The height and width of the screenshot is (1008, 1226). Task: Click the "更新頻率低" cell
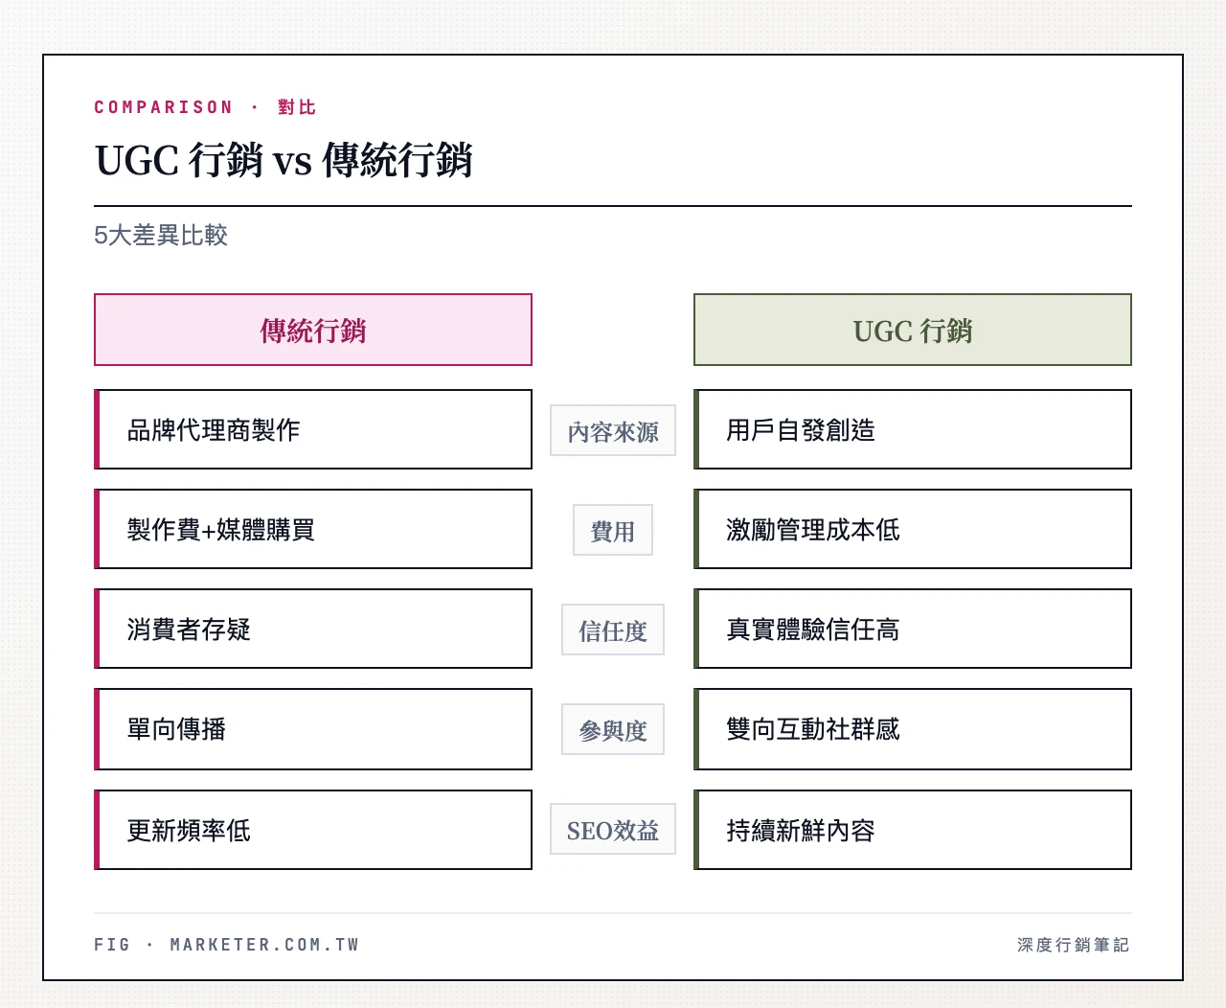313,830
